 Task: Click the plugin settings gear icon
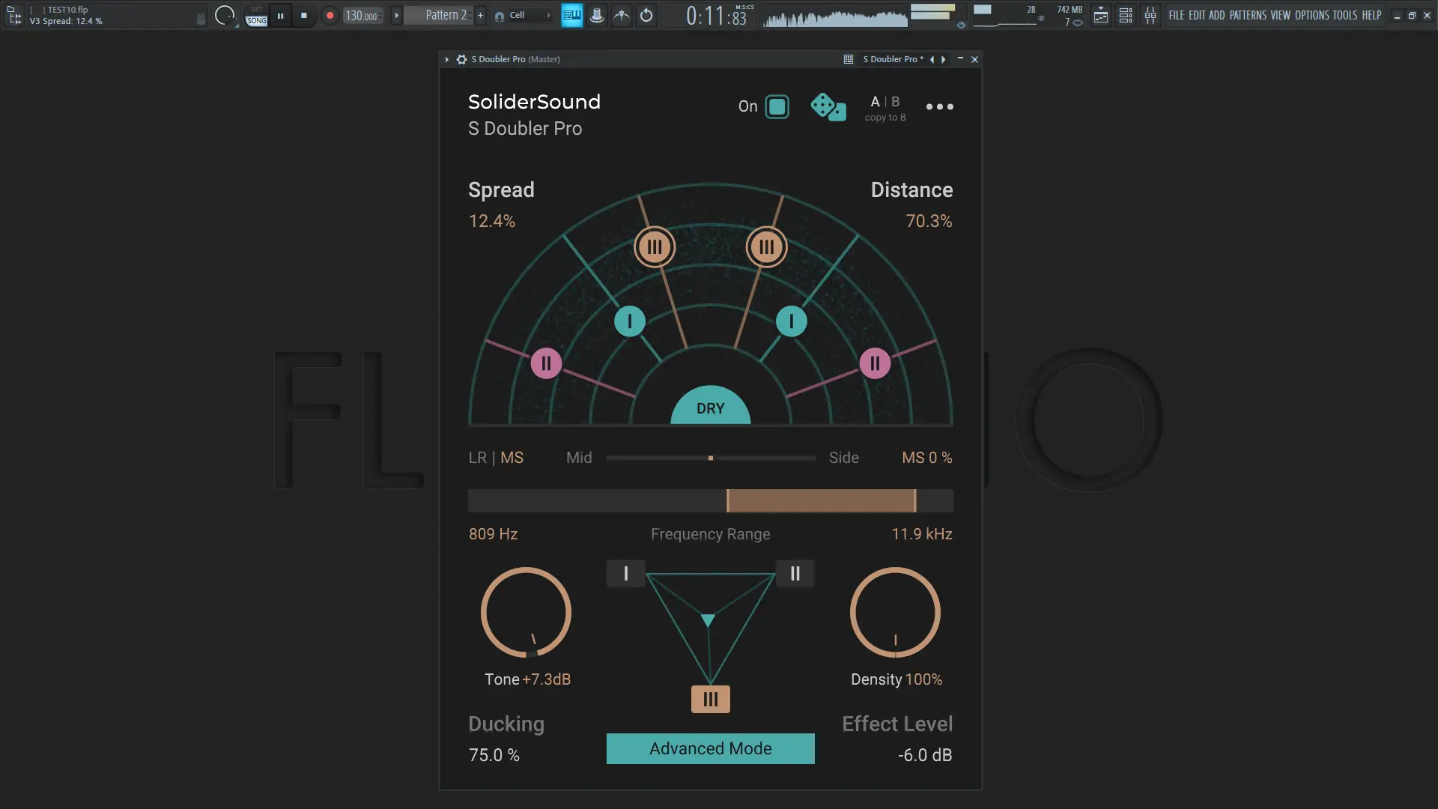(x=461, y=59)
